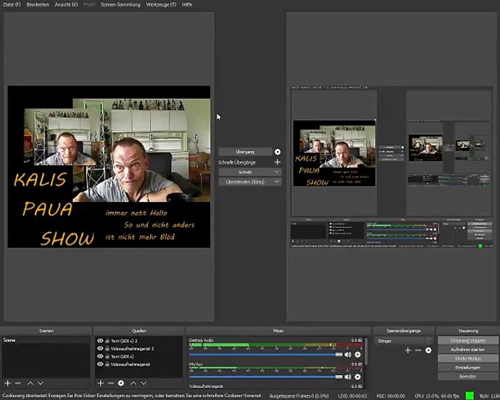Open Ansicht menu
Image resolution: width=500 pixels, height=400 pixels.
(x=66, y=4)
